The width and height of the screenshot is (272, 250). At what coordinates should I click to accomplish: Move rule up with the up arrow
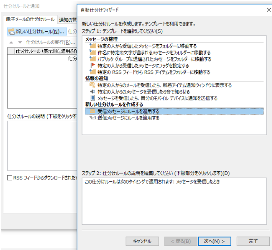[x=11, y=42]
